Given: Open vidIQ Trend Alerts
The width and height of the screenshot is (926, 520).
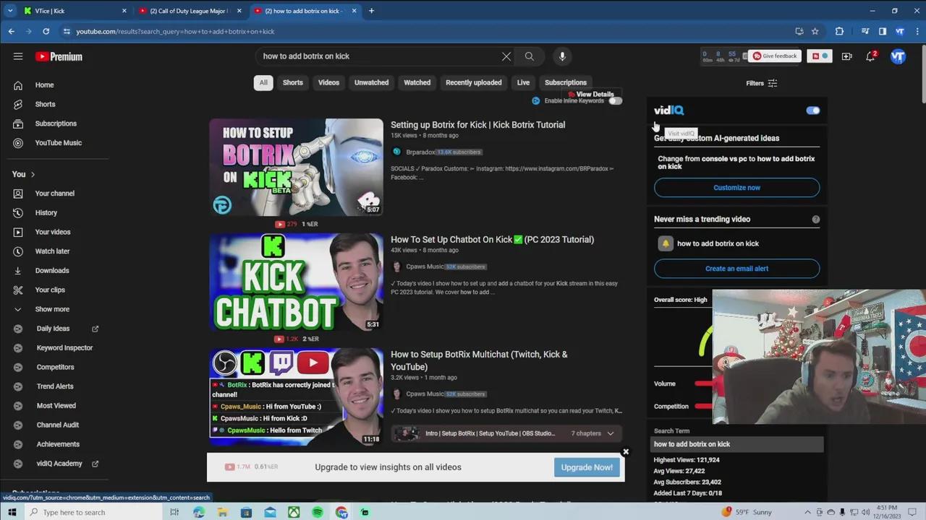Looking at the screenshot, I should [x=54, y=386].
